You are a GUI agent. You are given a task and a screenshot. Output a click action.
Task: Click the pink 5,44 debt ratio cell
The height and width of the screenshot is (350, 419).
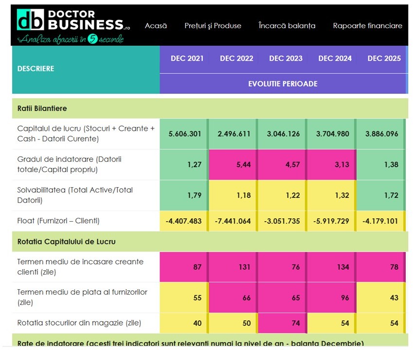tap(234, 165)
